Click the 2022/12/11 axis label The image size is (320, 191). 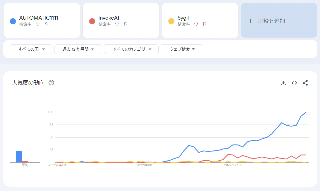tap(233, 165)
